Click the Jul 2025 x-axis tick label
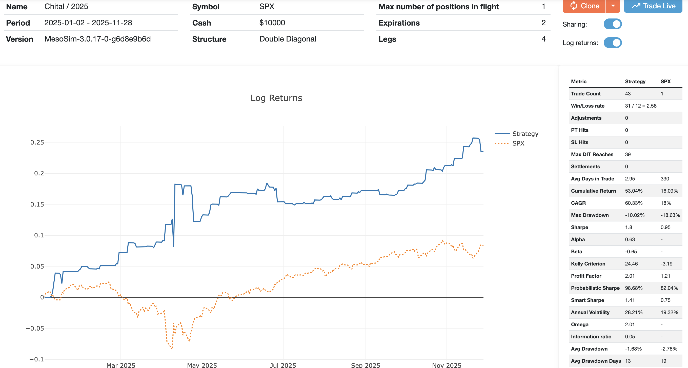This screenshot has height=368, width=688. tap(283, 365)
